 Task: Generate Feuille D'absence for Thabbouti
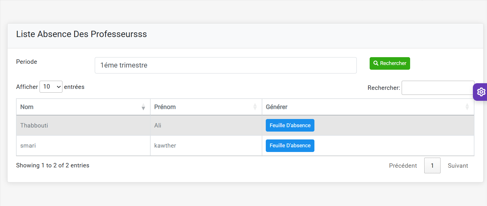click(290, 125)
